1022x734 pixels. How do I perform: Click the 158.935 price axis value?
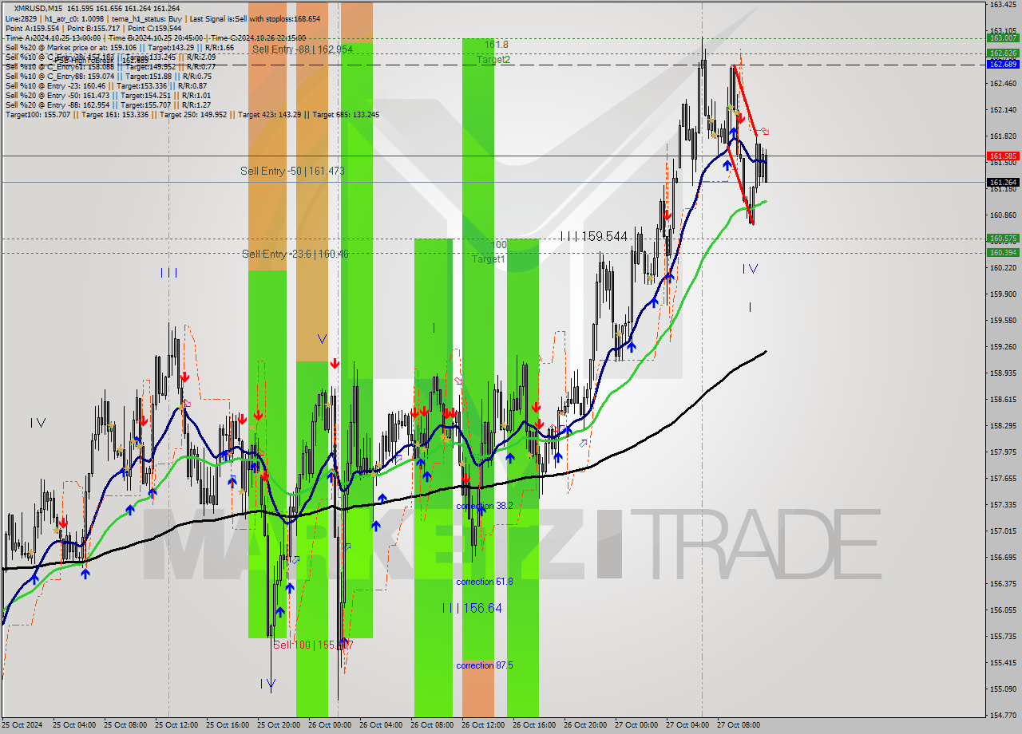(1002, 373)
